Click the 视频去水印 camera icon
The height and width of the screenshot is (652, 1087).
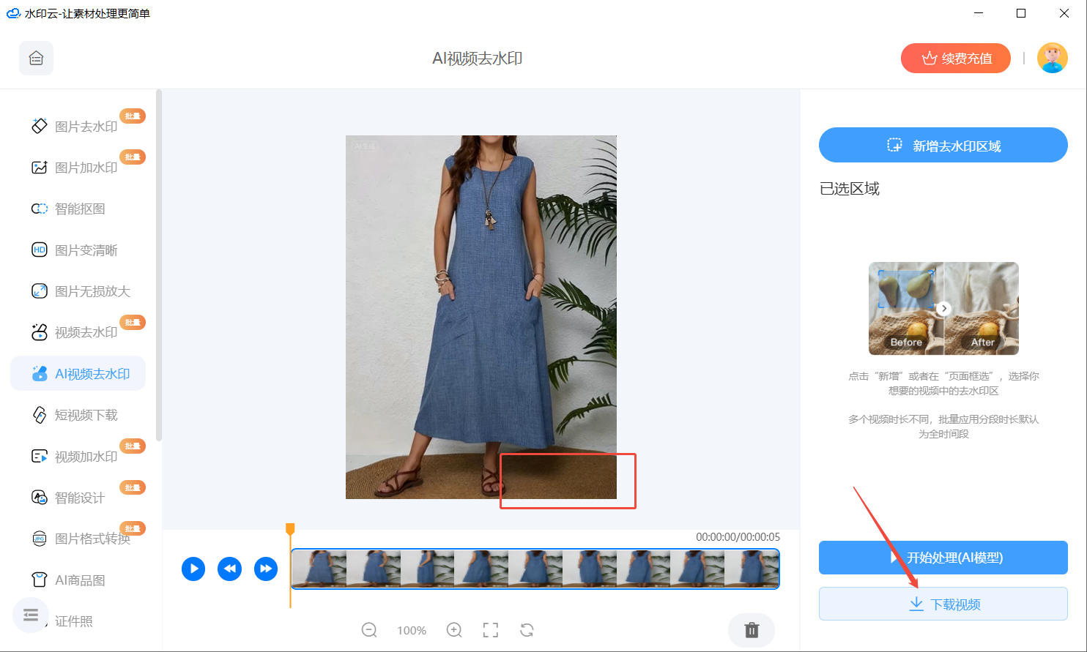[x=40, y=332]
